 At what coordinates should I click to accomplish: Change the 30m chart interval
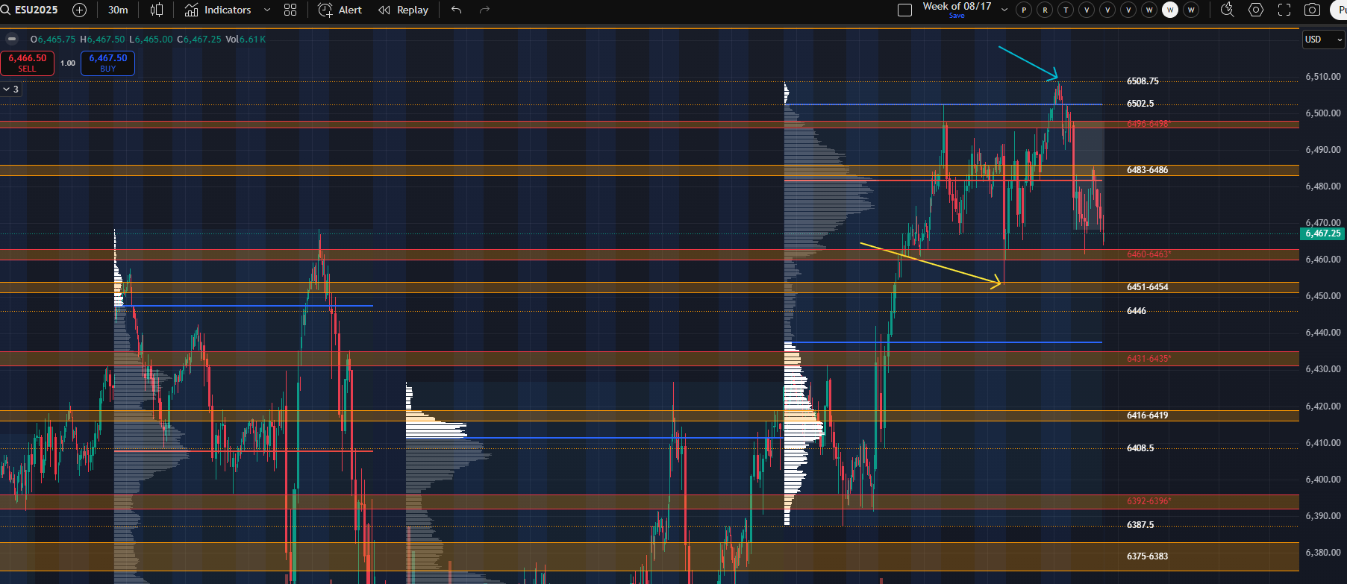pyautogui.click(x=118, y=10)
